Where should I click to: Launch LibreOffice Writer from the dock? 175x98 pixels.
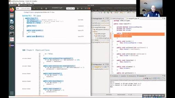point(12,22)
